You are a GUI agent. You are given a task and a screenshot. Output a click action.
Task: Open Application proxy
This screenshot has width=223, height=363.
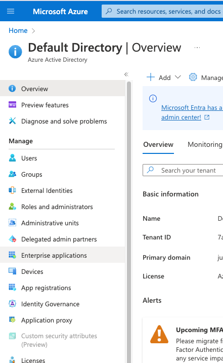63,320
